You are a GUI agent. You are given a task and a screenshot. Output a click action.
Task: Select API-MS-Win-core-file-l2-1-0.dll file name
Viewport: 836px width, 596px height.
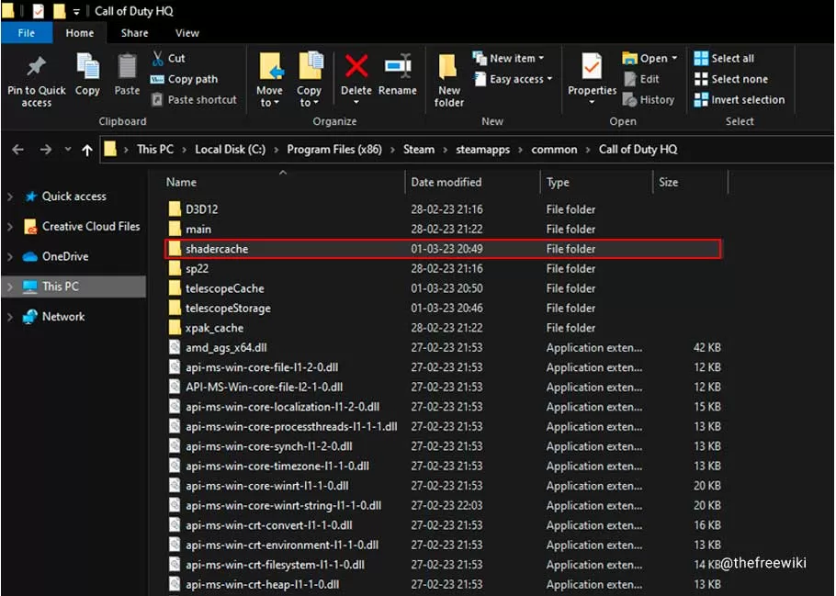click(264, 387)
